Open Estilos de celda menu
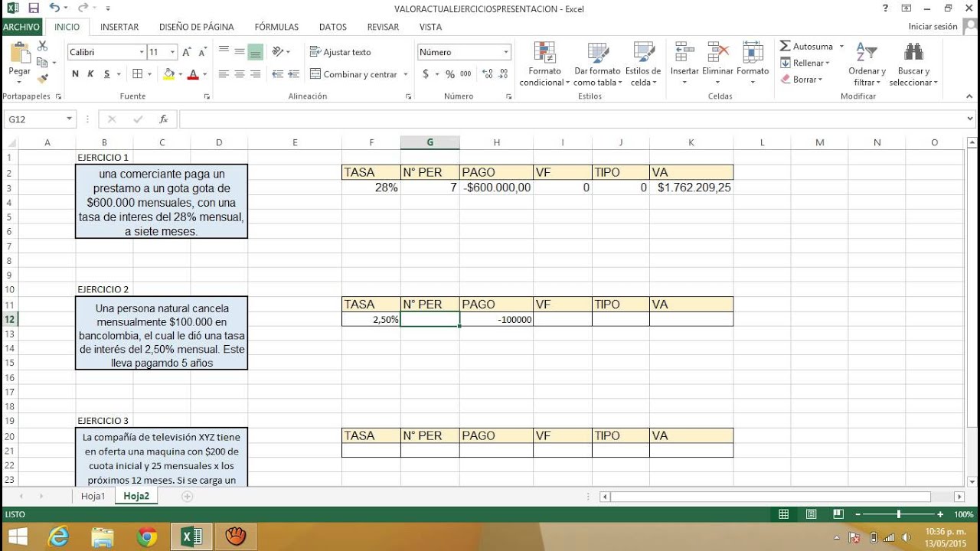The image size is (980, 551). click(x=642, y=64)
